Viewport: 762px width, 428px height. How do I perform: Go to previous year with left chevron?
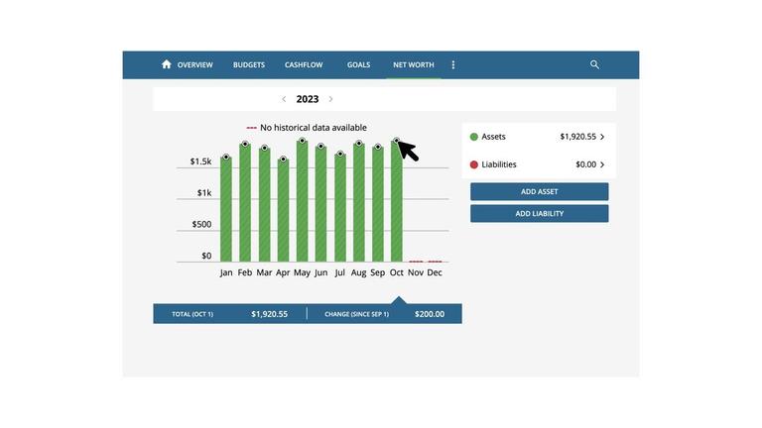click(x=284, y=99)
